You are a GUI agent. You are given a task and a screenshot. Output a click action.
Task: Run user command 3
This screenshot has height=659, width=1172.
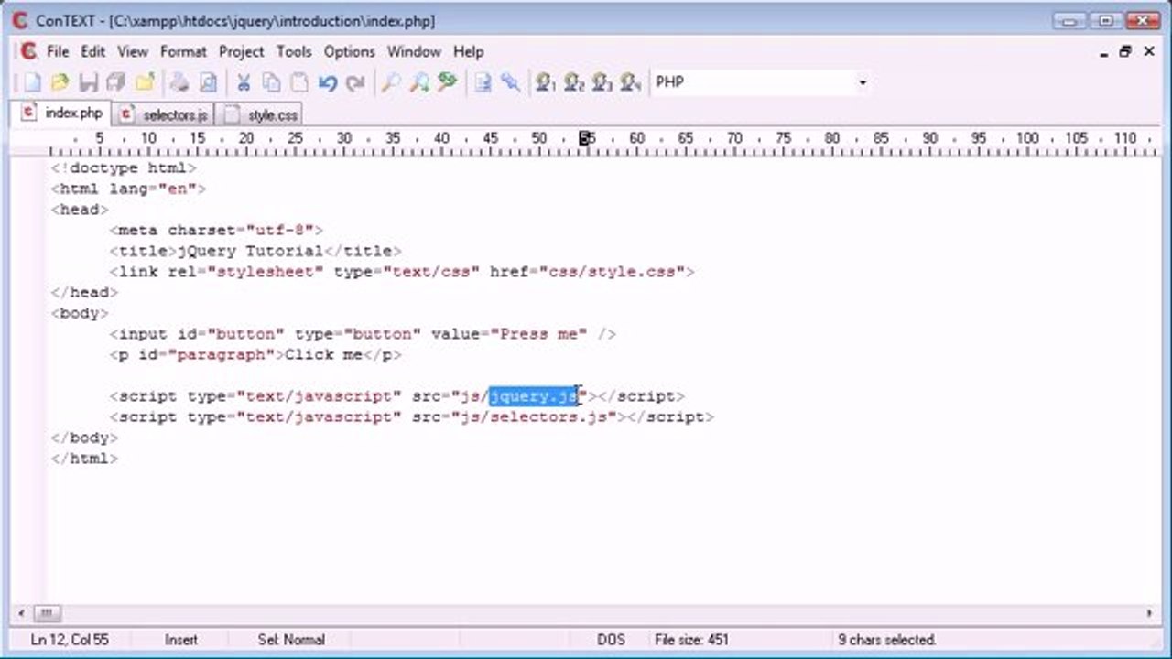(x=602, y=82)
